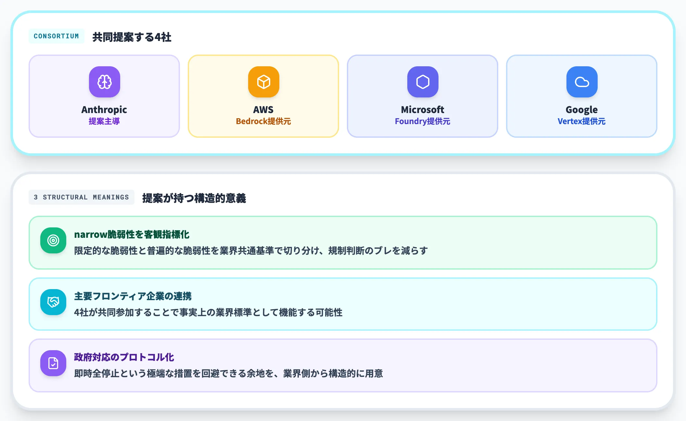Viewport: 686px width, 421px height.
Task: Click the 提案主導 label
Action: [x=104, y=121]
